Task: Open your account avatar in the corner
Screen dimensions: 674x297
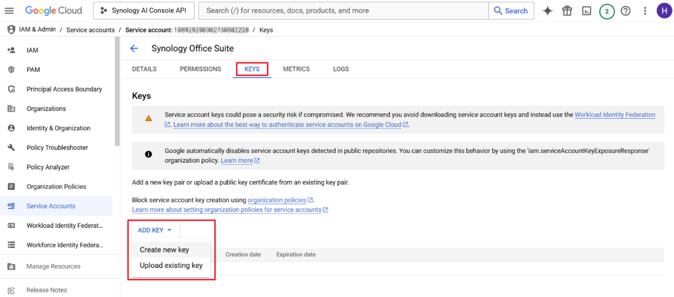Action: coord(664,10)
